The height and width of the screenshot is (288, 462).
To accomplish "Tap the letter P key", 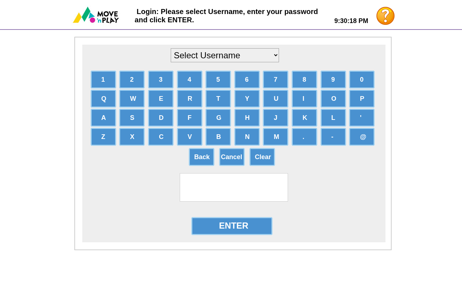I will [362, 99].
